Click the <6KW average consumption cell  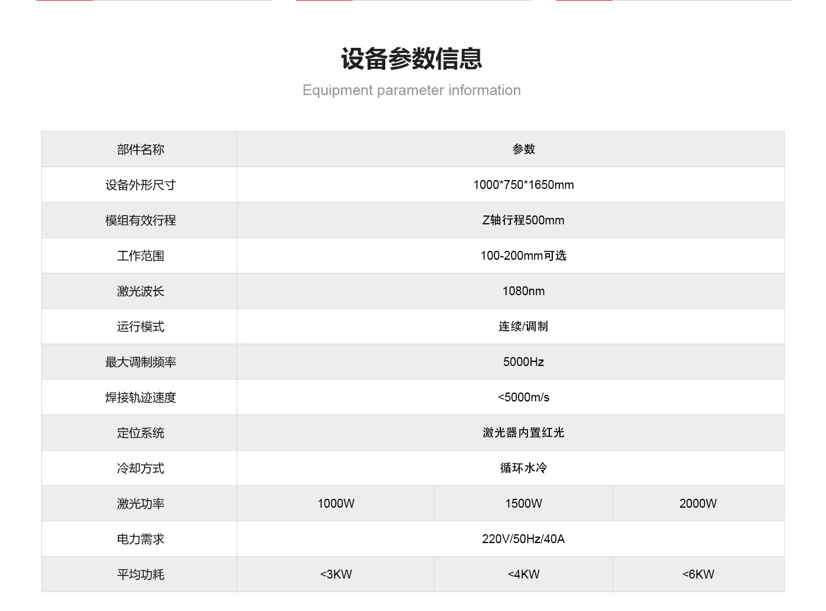(698, 574)
